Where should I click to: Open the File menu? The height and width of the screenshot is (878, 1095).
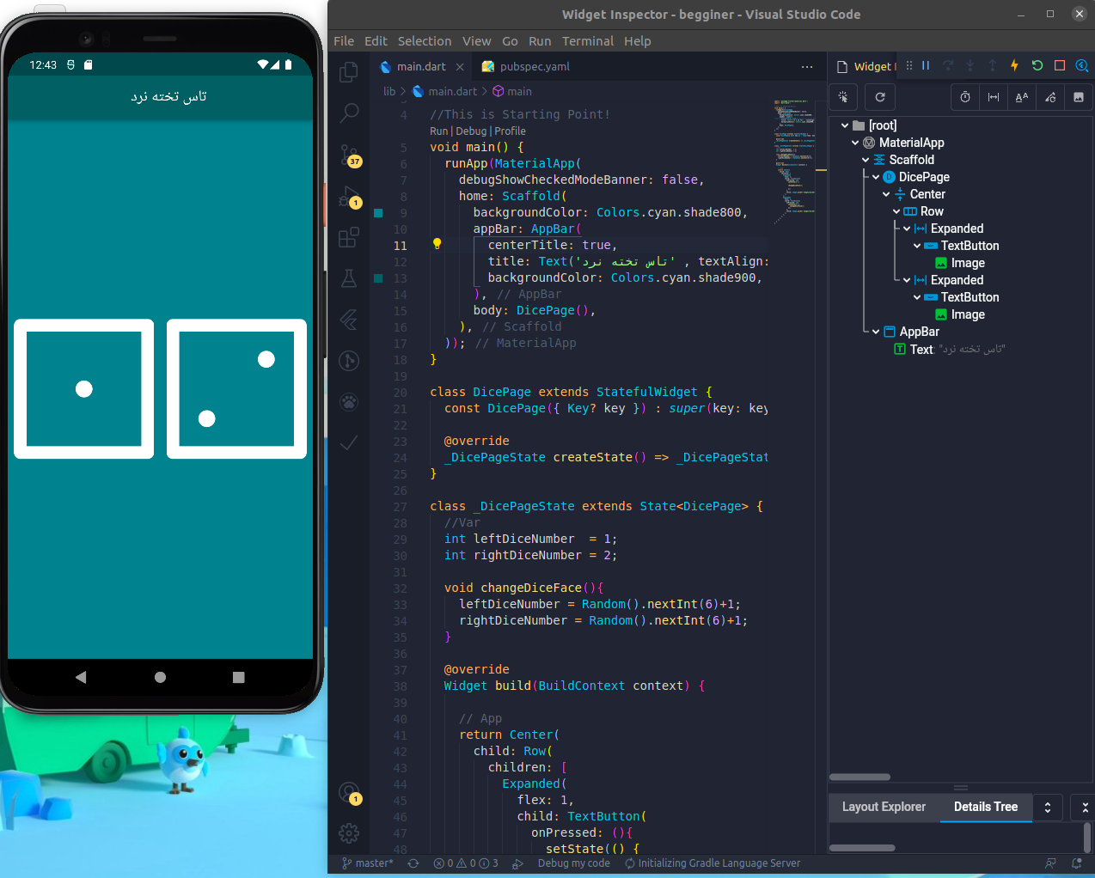344,41
